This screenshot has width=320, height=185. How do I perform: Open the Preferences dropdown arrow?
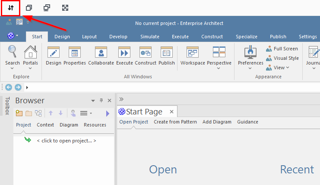250,68
